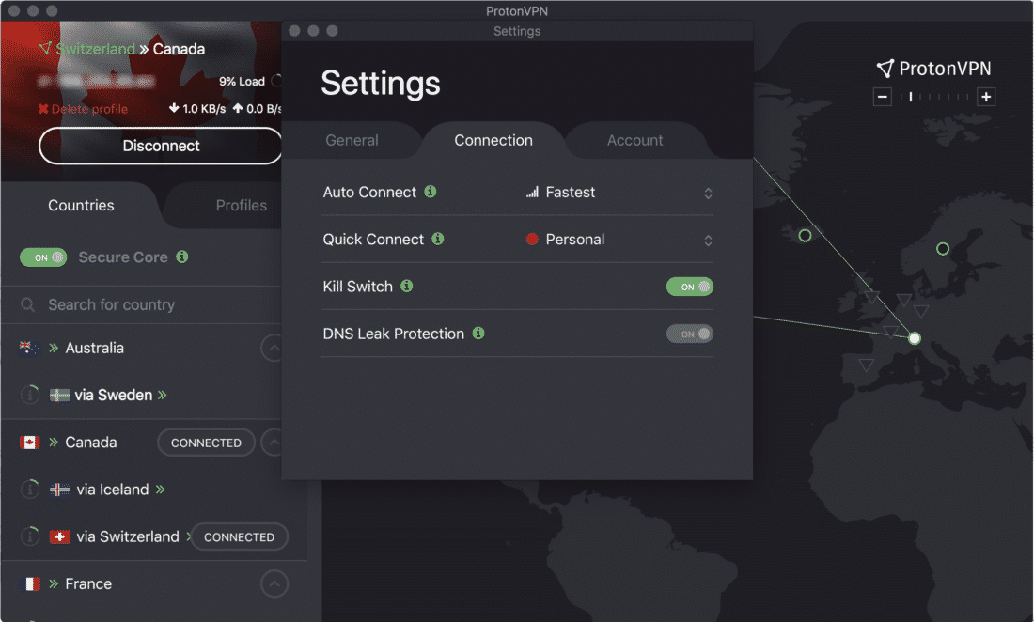This screenshot has width=1034, height=622.
Task: Click the Switzerland flag icon in list
Action: point(59,536)
